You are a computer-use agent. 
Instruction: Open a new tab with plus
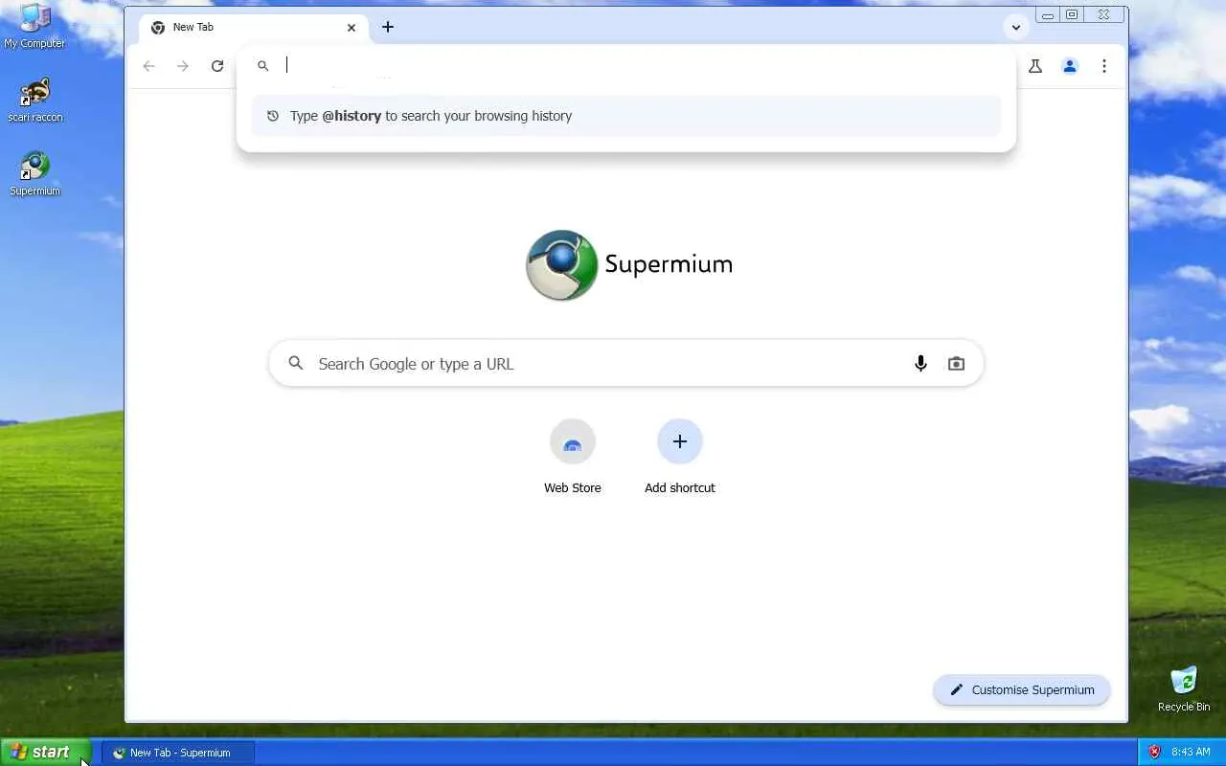[388, 27]
